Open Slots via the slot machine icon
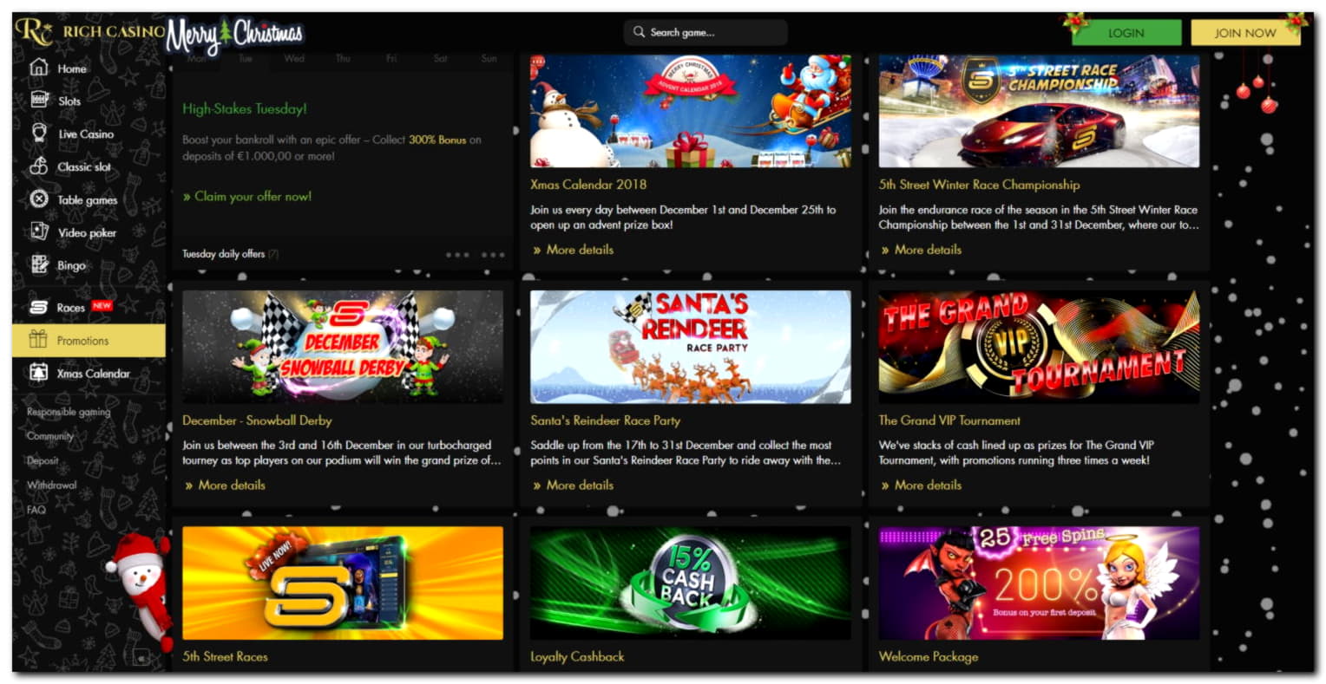This screenshot has height=684, width=1326. 39,101
